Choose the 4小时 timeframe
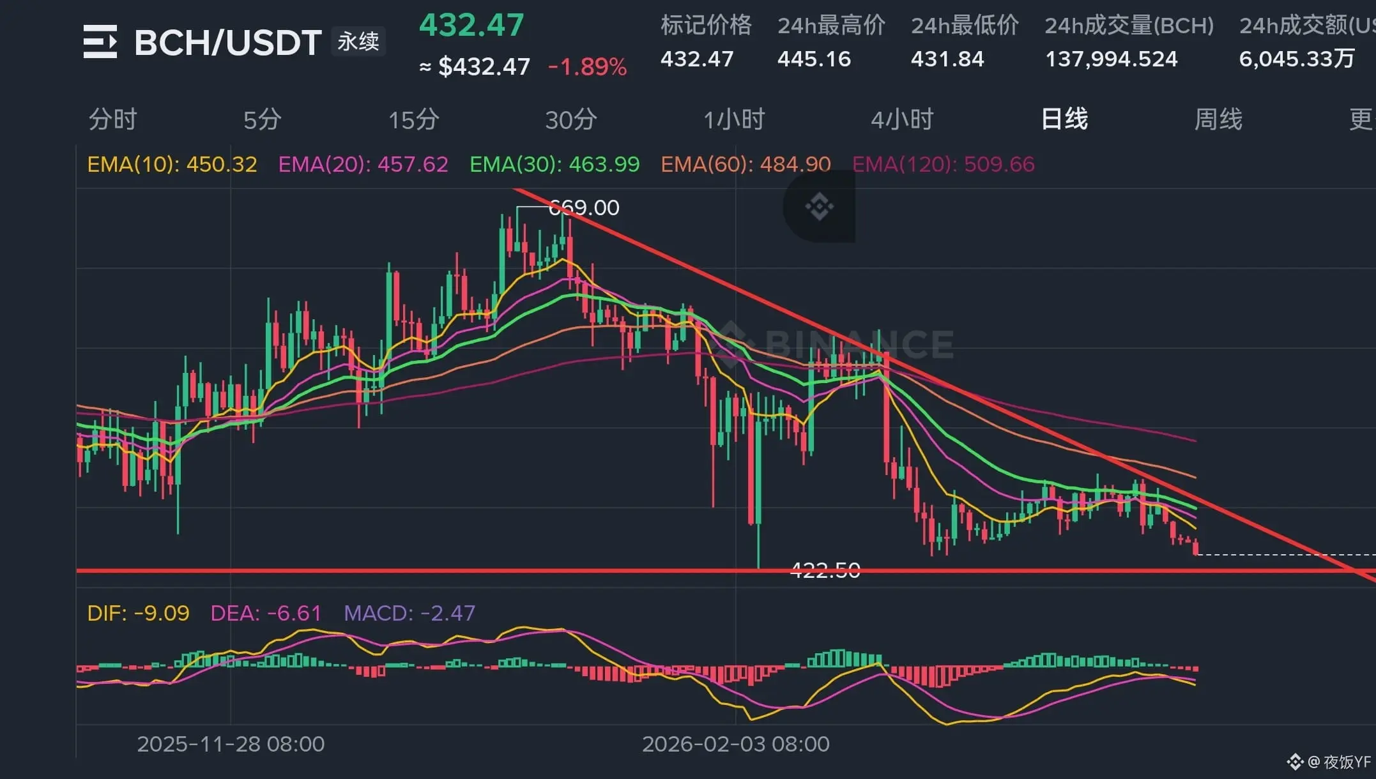The height and width of the screenshot is (779, 1376). pos(902,119)
